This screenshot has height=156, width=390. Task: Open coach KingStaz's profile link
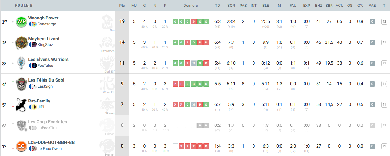(x=45, y=45)
